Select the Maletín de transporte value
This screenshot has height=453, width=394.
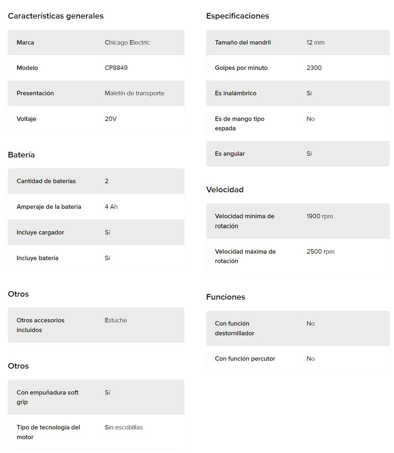[134, 93]
